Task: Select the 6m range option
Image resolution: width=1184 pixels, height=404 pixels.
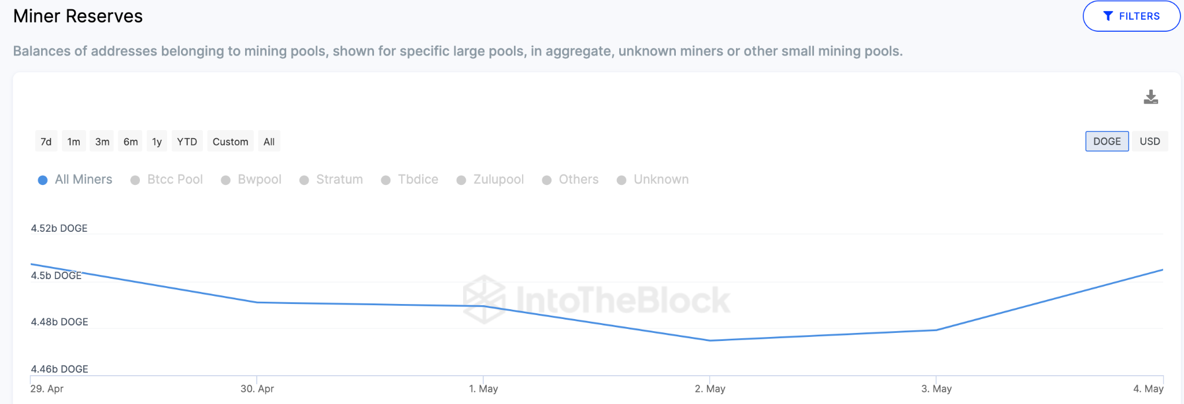Action: pyautogui.click(x=131, y=142)
